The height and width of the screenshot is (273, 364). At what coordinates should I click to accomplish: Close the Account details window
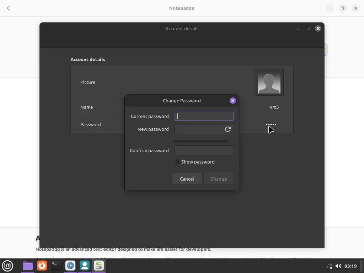point(318,28)
